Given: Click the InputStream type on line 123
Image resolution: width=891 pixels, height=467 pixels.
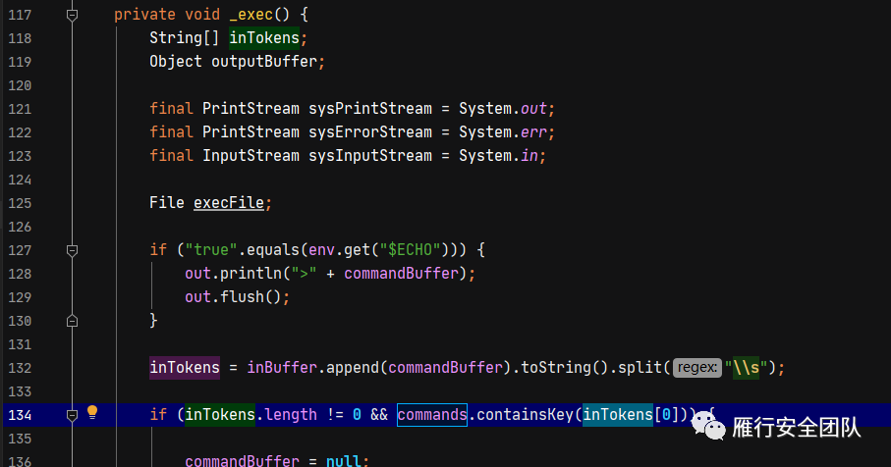Looking at the screenshot, I should [251, 155].
